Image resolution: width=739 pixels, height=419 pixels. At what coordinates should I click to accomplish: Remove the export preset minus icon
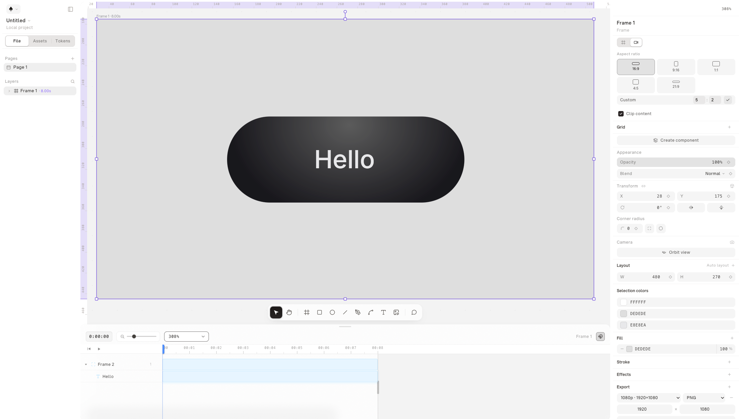731,398
